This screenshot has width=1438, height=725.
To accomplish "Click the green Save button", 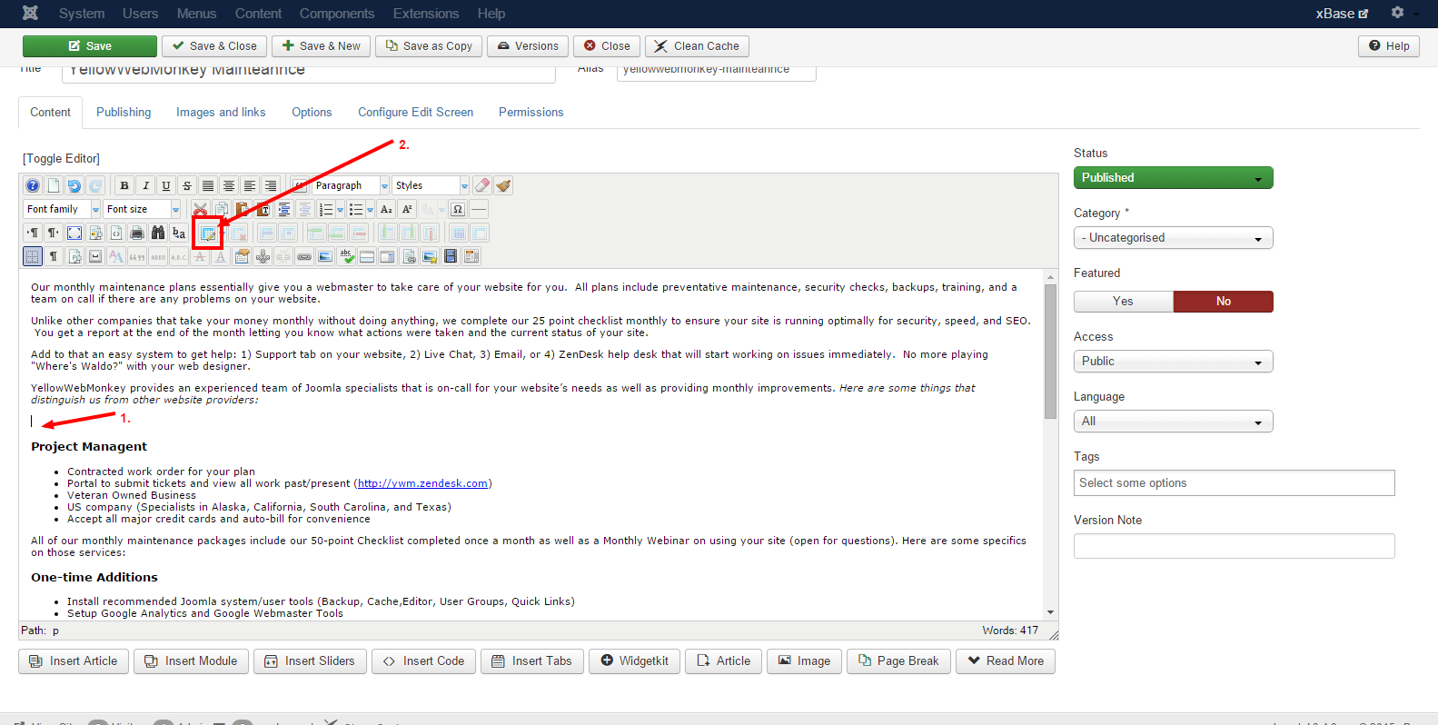I will 90,46.
